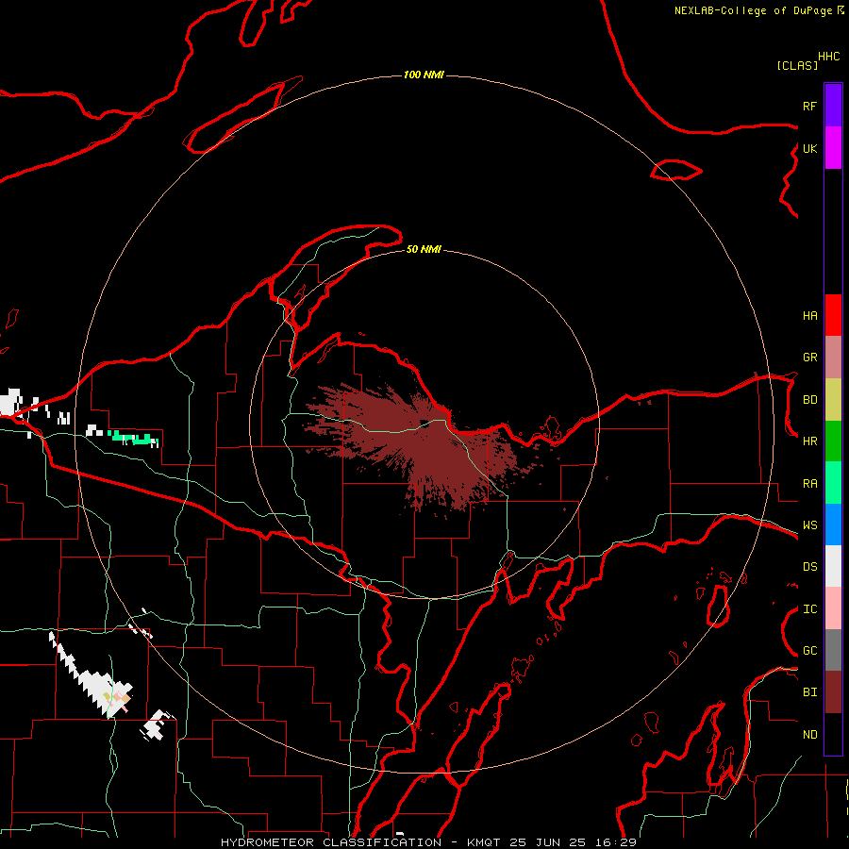
Task: Pick the RA light green legend swatch
Action: pyautogui.click(x=833, y=483)
